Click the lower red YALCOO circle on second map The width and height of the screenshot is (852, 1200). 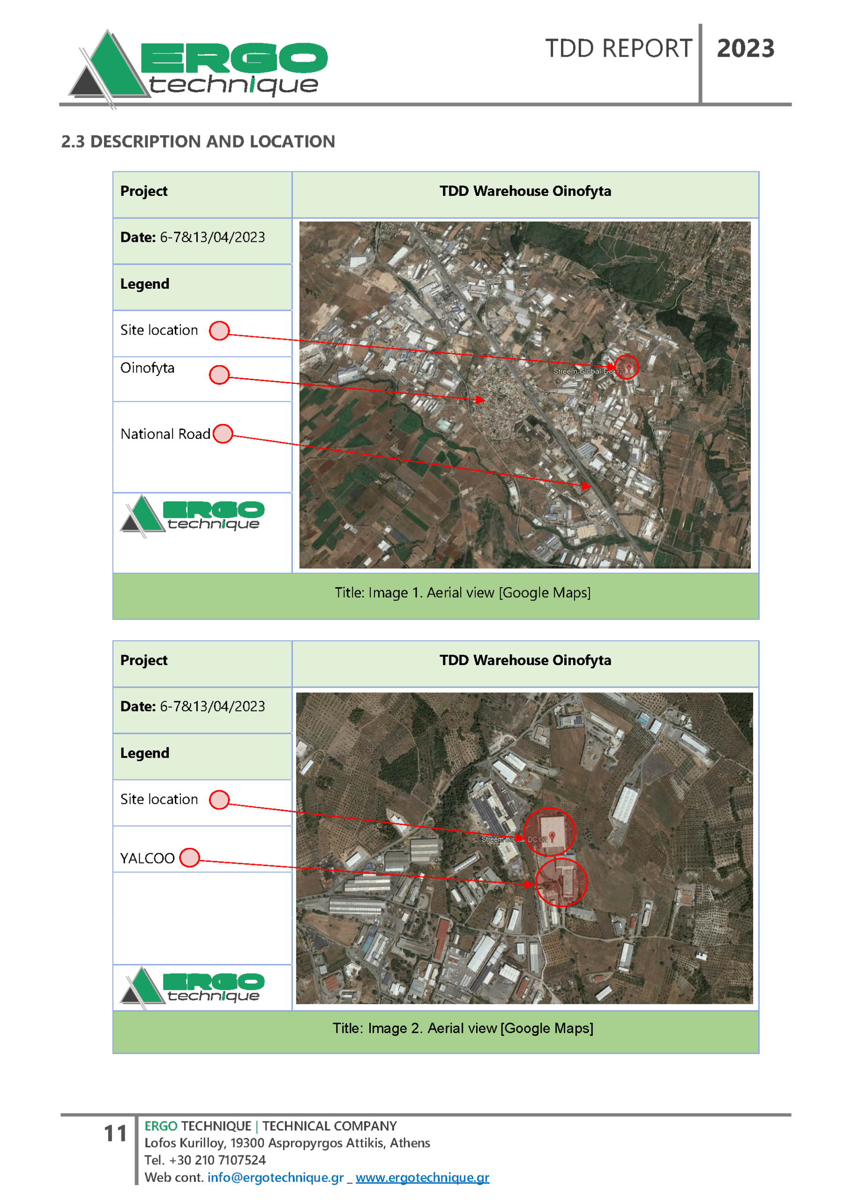[561, 883]
